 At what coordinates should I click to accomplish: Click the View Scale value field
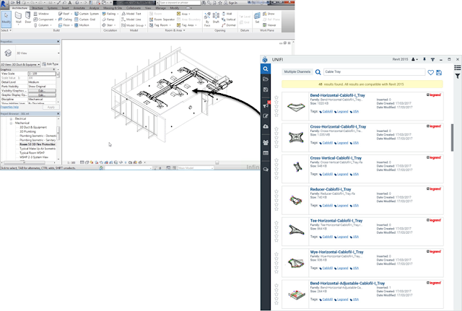click(42, 74)
